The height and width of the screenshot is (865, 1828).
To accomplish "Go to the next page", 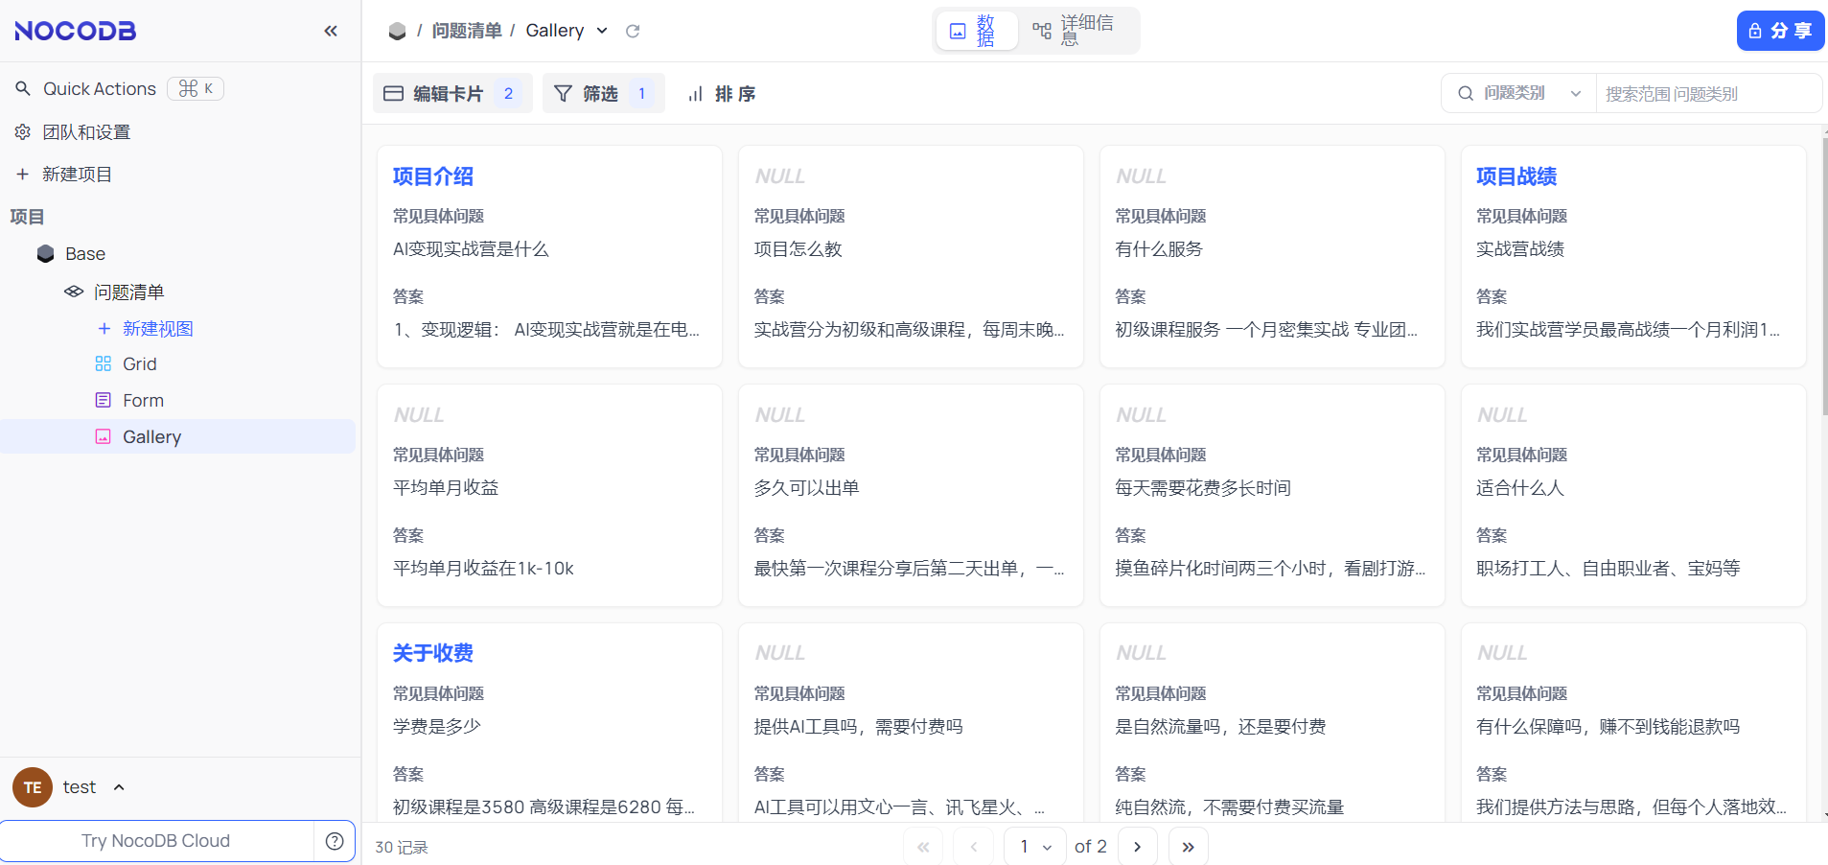I will [x=1138, y=847].
